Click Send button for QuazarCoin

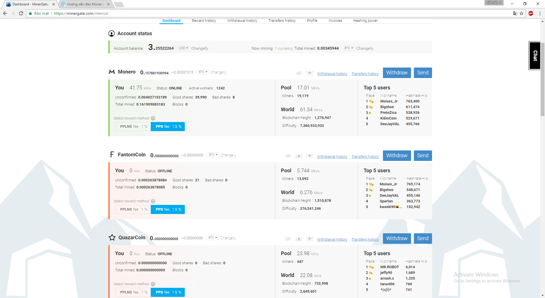tap(423, 238)
